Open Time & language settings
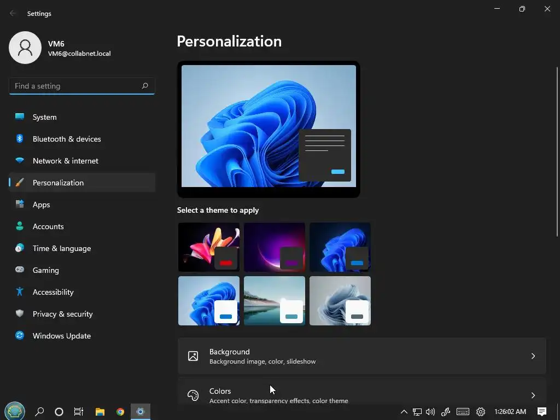The image size is (560, 420). [x=82, y=248]
